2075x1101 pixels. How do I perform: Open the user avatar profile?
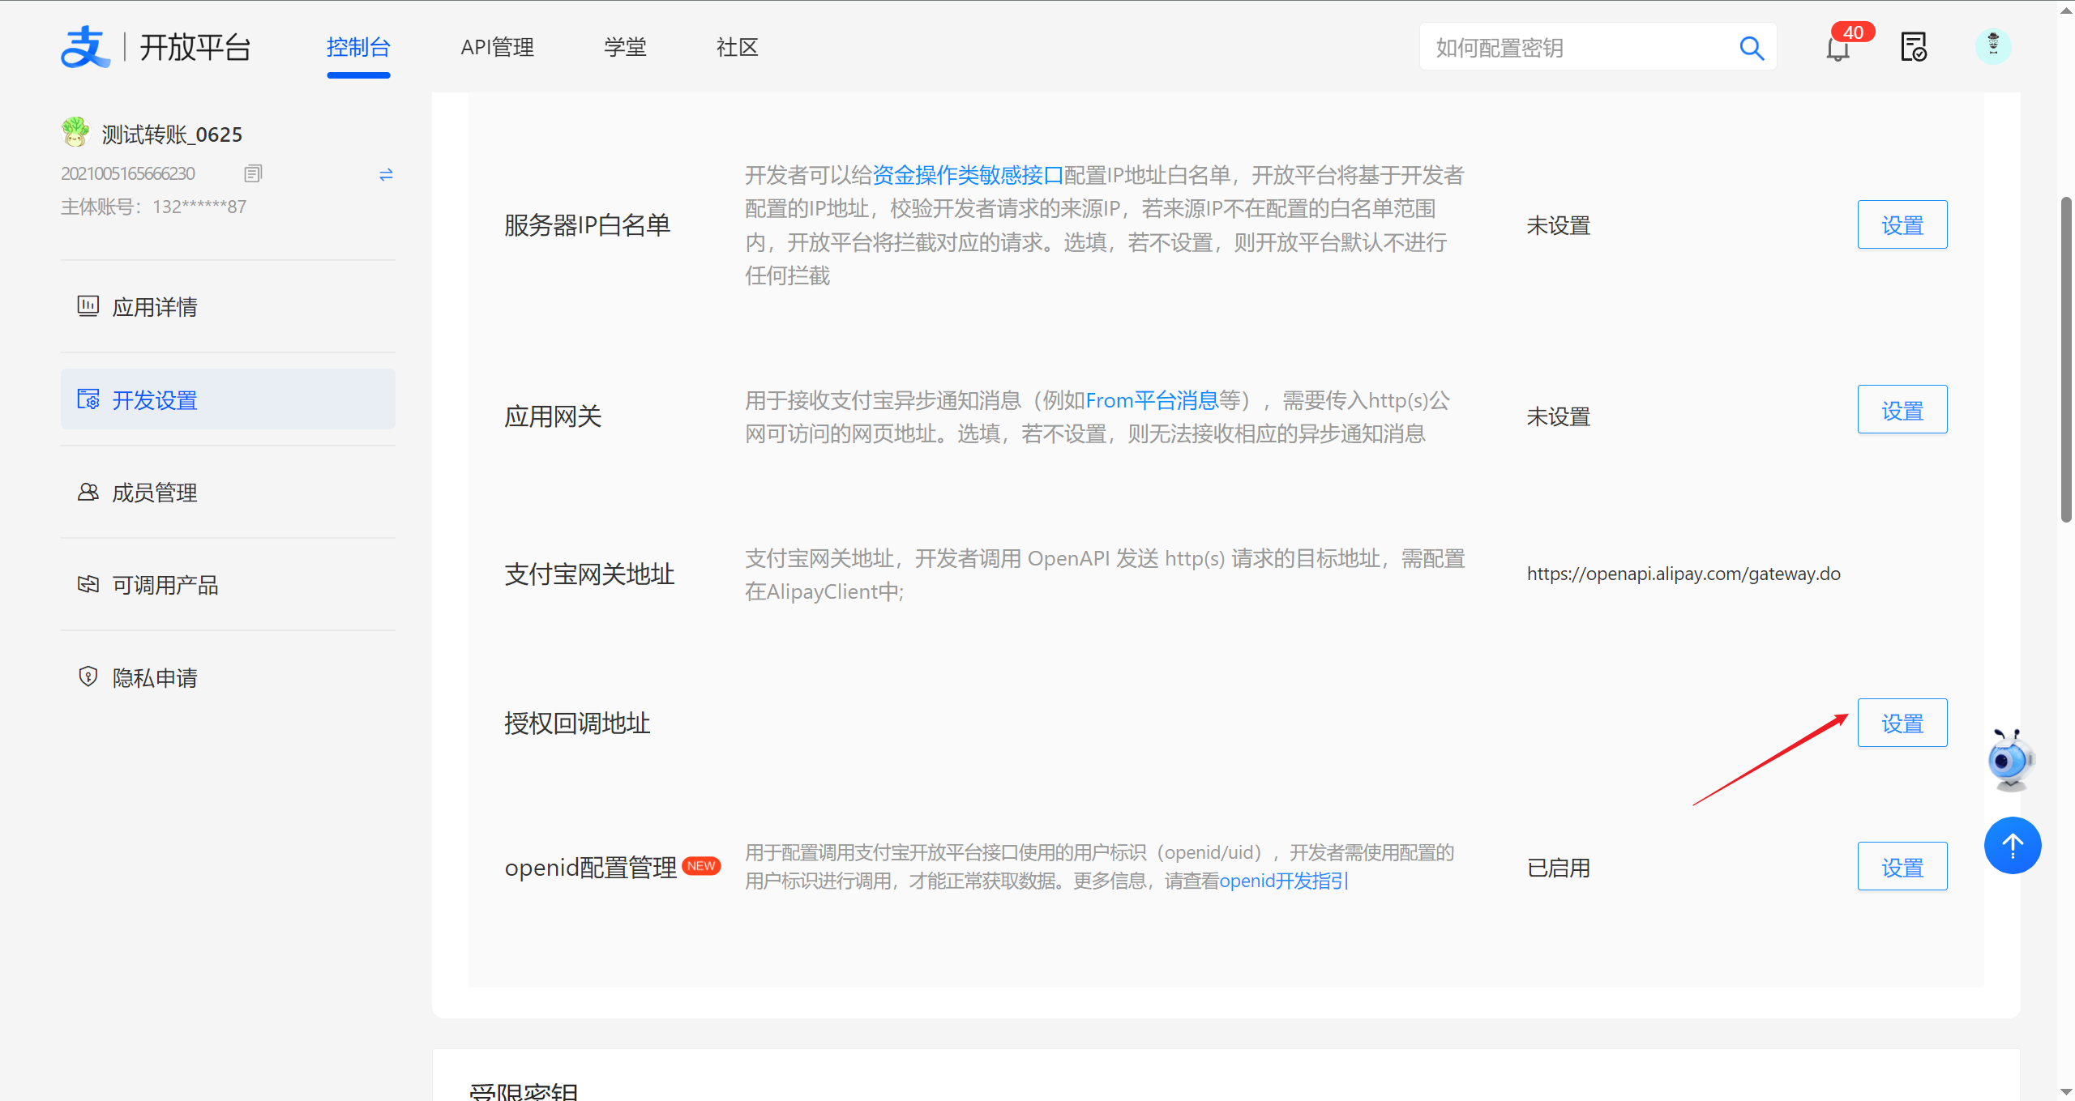[1993, 47]
